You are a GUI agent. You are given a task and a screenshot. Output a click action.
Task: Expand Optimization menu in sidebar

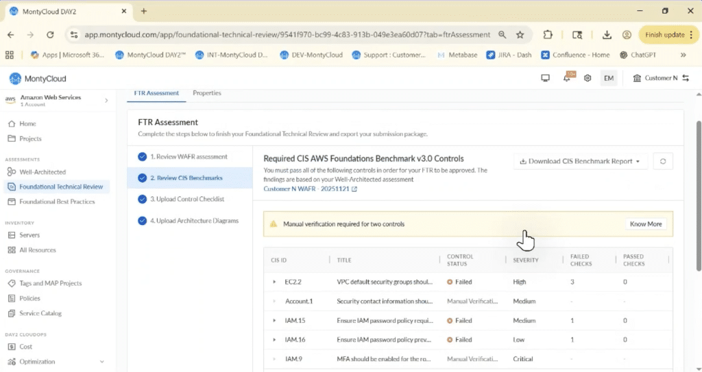(102, 362)
